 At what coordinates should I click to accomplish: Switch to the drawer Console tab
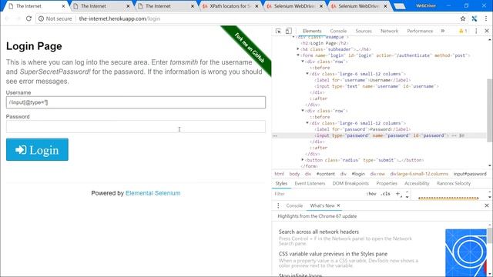coord(294,205)
